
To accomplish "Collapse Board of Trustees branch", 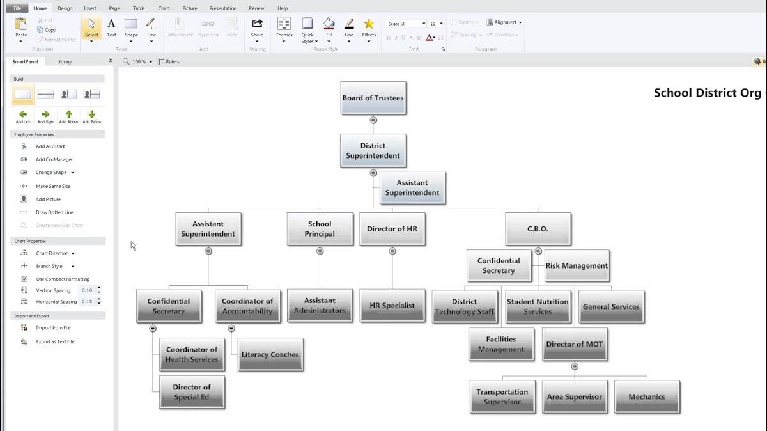I will (373, 120).
